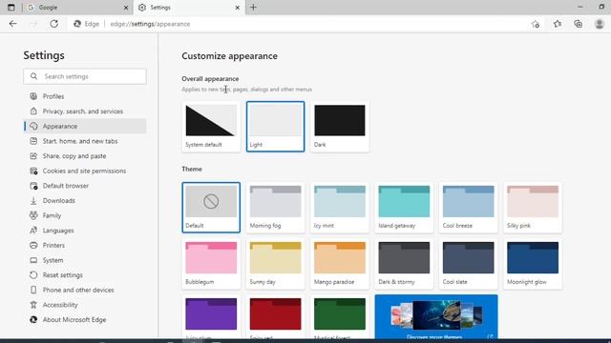611x343 pixels.
Task: Add this page to favorites star icon
Action: pyautogui.click(x=536, y=24)
